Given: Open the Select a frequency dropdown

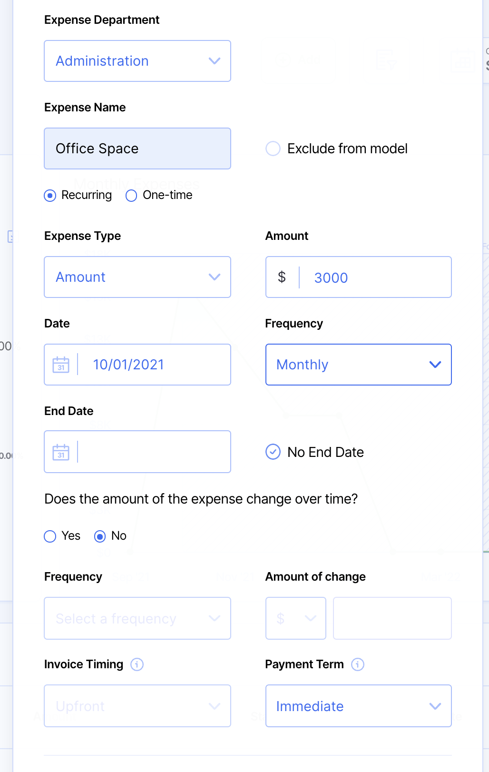Looking at the screenshot, I should tap(137, 618).
